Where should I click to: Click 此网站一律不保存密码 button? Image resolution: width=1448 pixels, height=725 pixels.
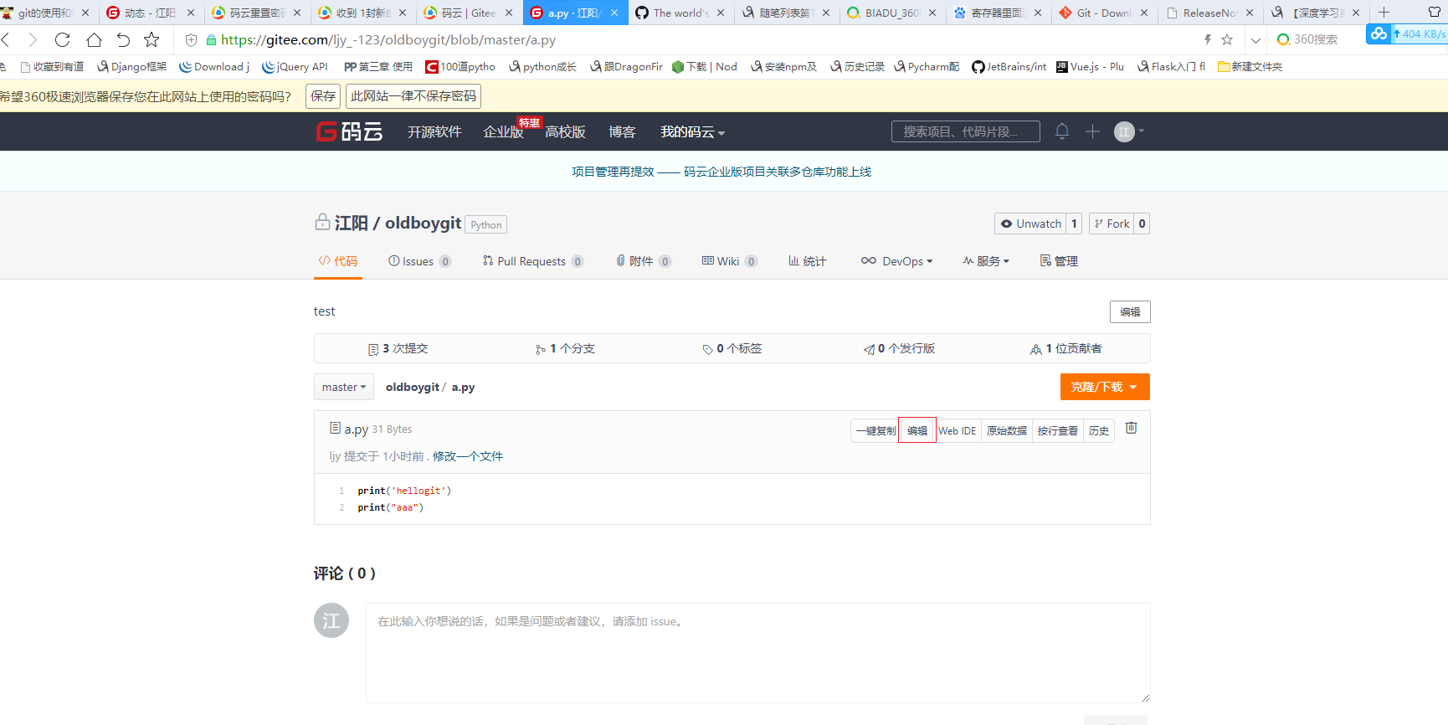(413, 96)
